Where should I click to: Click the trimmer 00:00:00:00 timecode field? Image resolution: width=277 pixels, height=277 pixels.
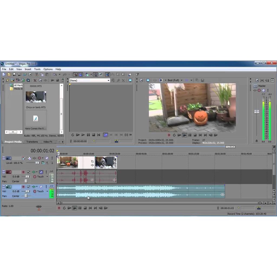(80, 141)
